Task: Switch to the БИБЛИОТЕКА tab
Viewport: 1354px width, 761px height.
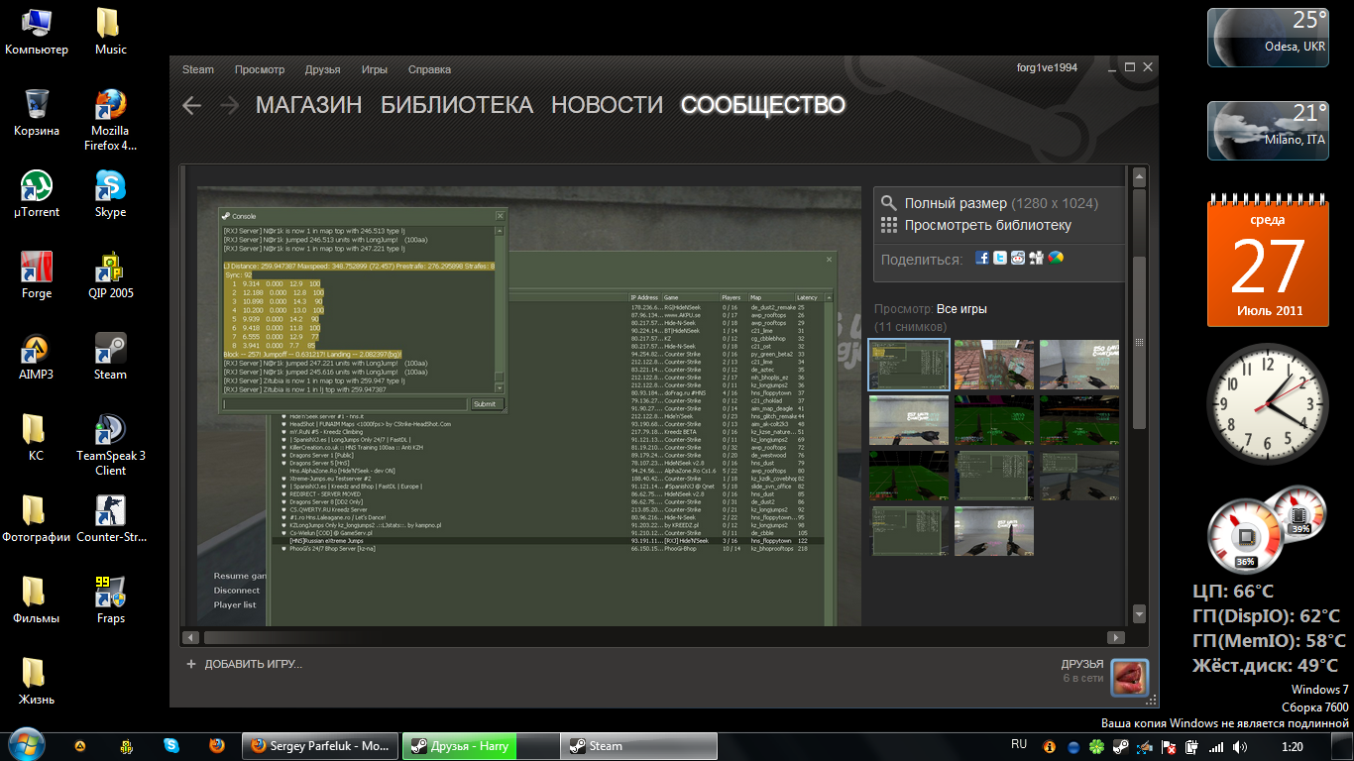Action: point(457,105)
